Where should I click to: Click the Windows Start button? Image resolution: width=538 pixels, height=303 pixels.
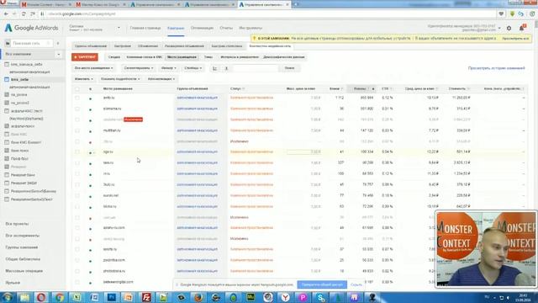8,297
